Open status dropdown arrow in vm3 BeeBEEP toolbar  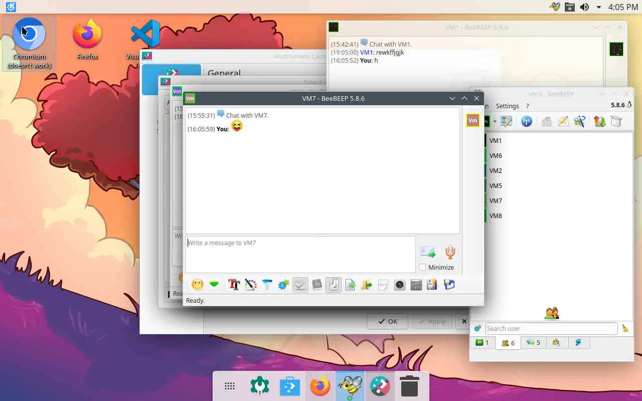tap(495, 121)
